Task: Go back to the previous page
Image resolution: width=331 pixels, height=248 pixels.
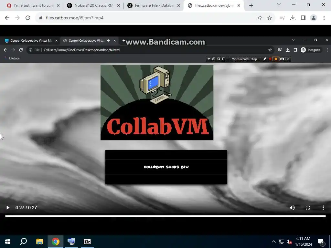Action: point(7,18)
